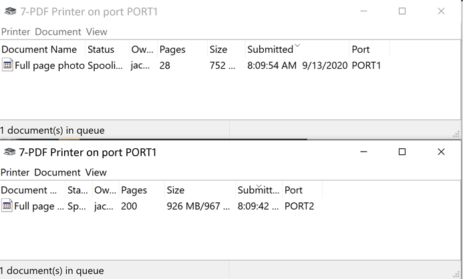This screenshot has height=279, width=463.
Task: Minimize the upper print queue window
Action: coord(363,11)
